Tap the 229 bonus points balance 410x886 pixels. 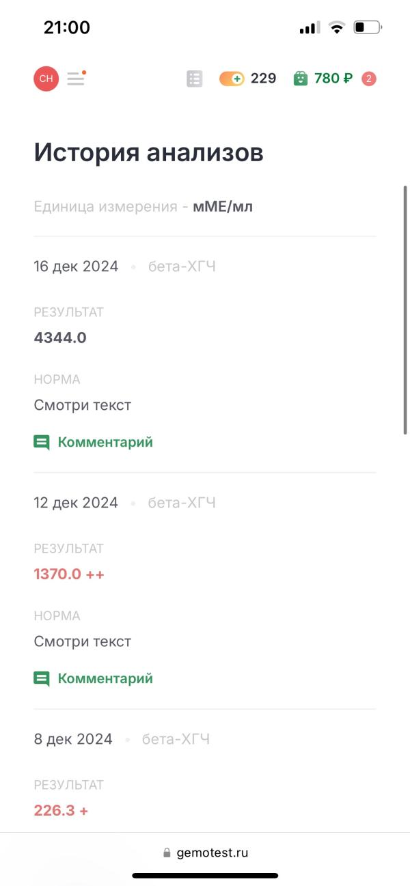point(263,79)
